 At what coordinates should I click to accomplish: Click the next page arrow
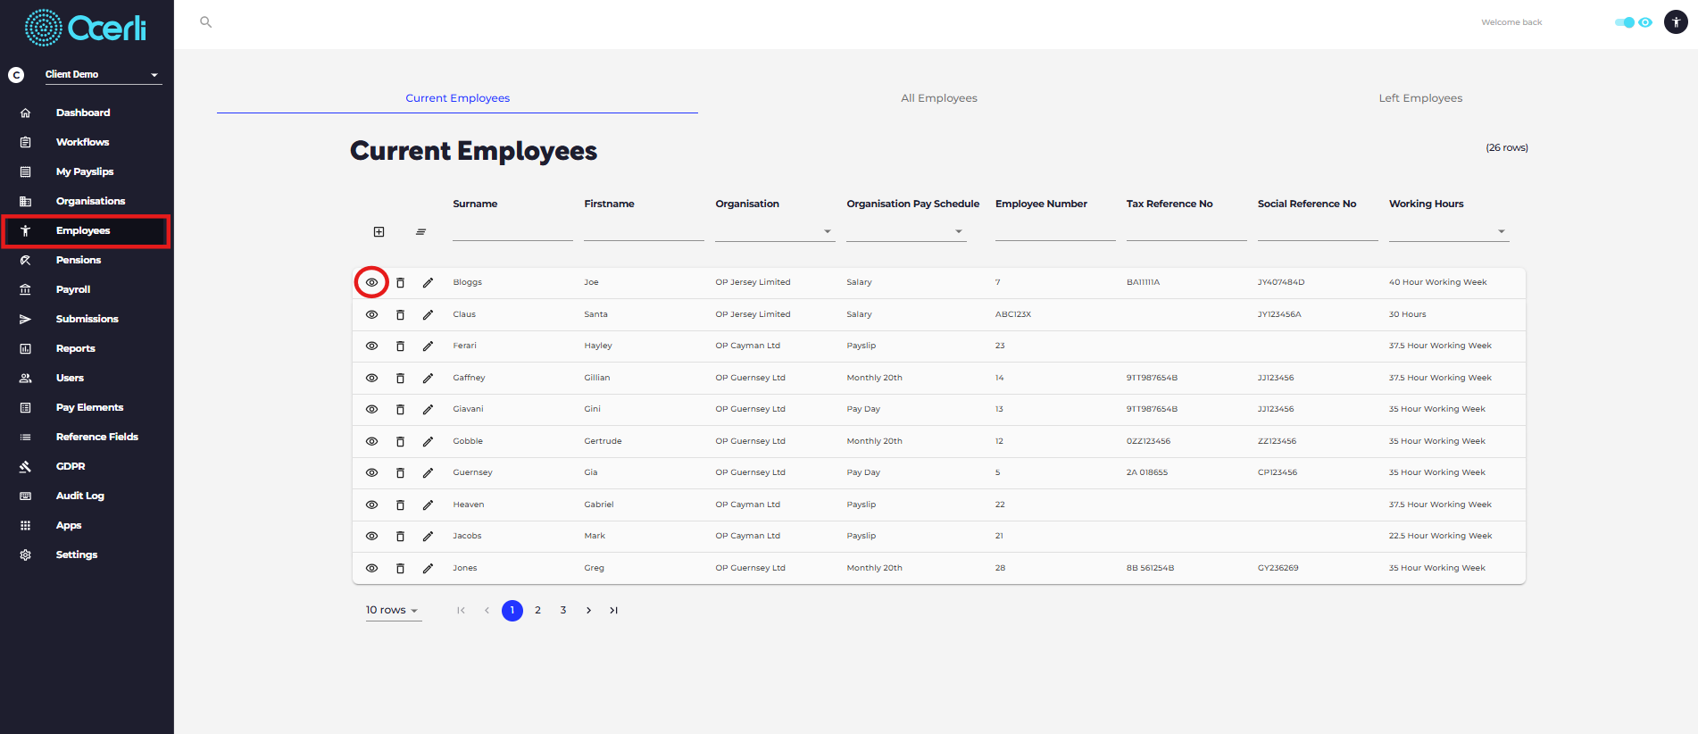coord(588,610)
